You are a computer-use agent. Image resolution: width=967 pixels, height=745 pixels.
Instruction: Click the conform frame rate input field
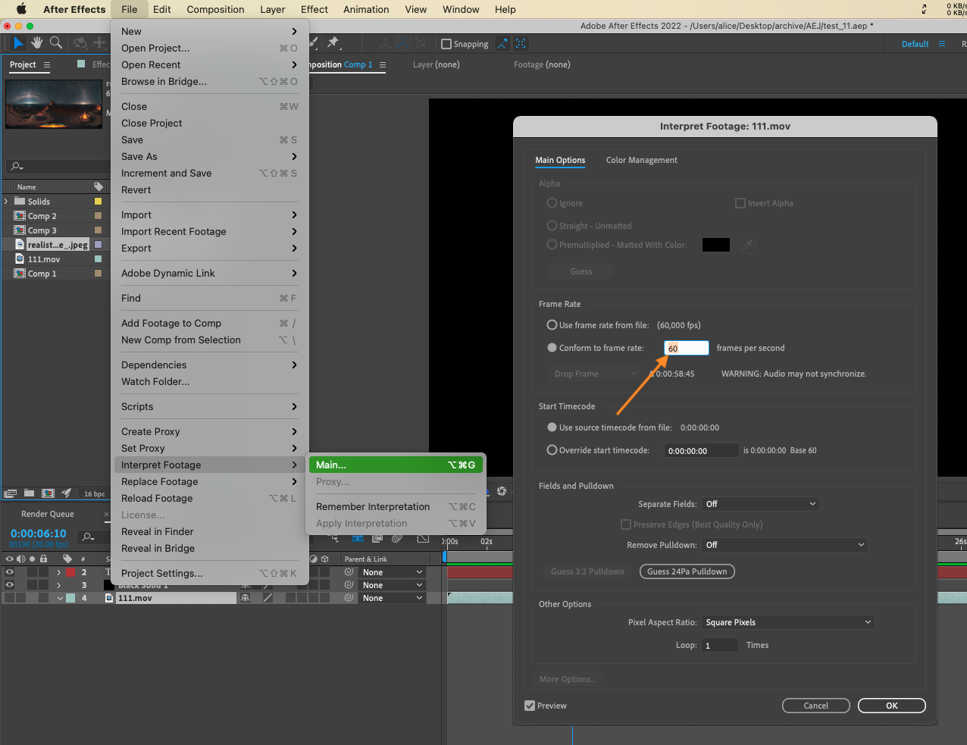[686, 348]
